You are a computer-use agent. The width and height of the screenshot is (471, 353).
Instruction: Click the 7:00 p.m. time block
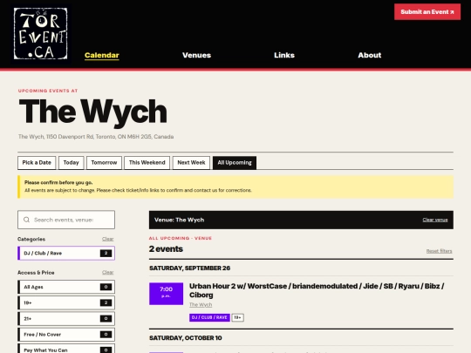(x=166, y=294)
